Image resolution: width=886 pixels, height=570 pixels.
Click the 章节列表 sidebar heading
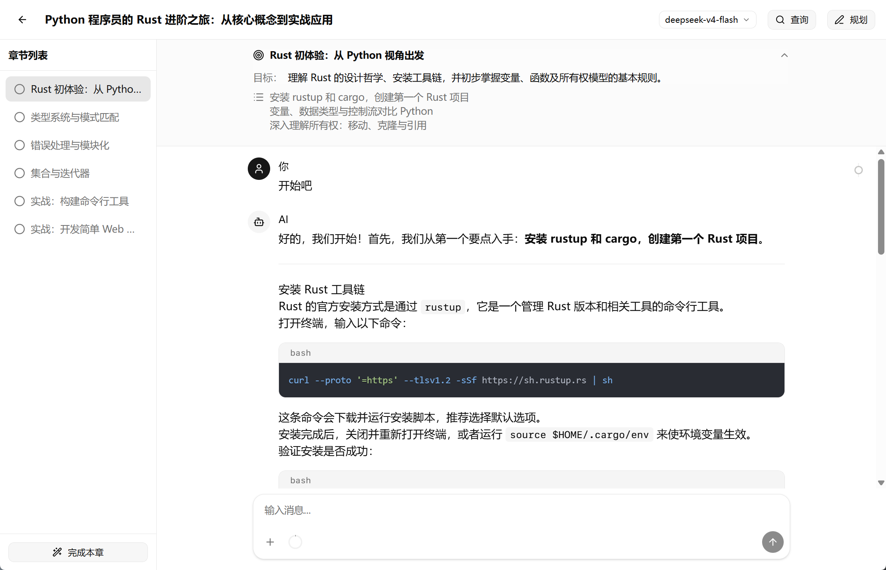click(28, 55)
